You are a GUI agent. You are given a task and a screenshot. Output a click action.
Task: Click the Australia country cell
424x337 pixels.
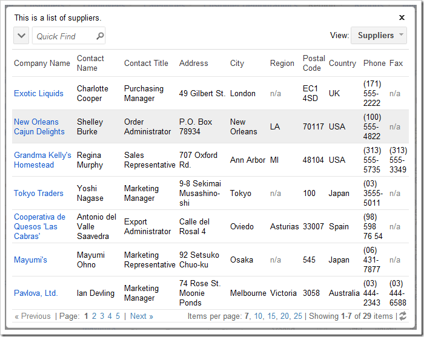click(x=344, y=293)
